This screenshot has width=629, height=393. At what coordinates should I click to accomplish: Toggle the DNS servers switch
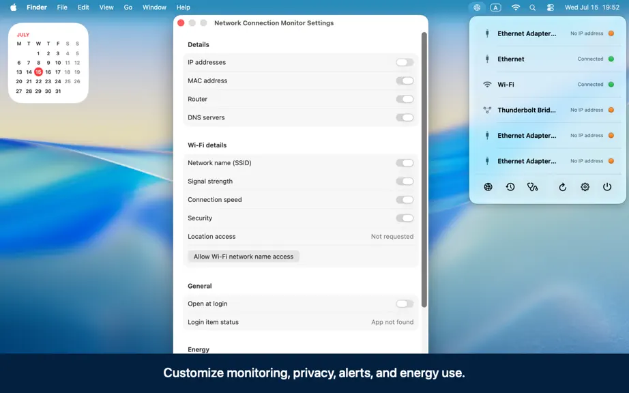pyautogui.click(x=405, y=117)
